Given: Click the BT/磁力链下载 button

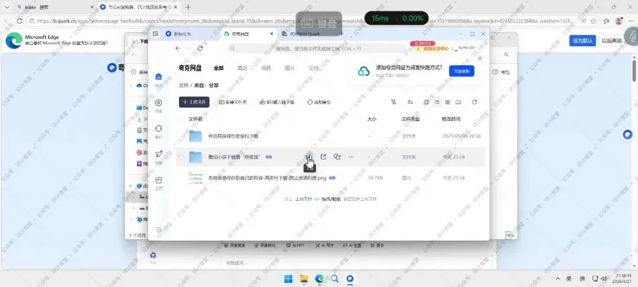Looking at the screenshot, I should [x=276, y=102].
